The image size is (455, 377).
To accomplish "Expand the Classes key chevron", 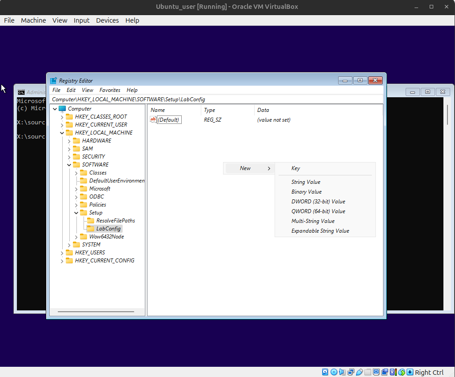I will point(76,173).
